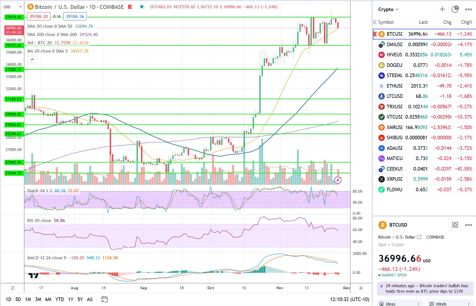Toggle the red flag on BTCUSD watchlist row
Image resolution: width=476 pixels, height=306 pixels.
coord(375,34)
